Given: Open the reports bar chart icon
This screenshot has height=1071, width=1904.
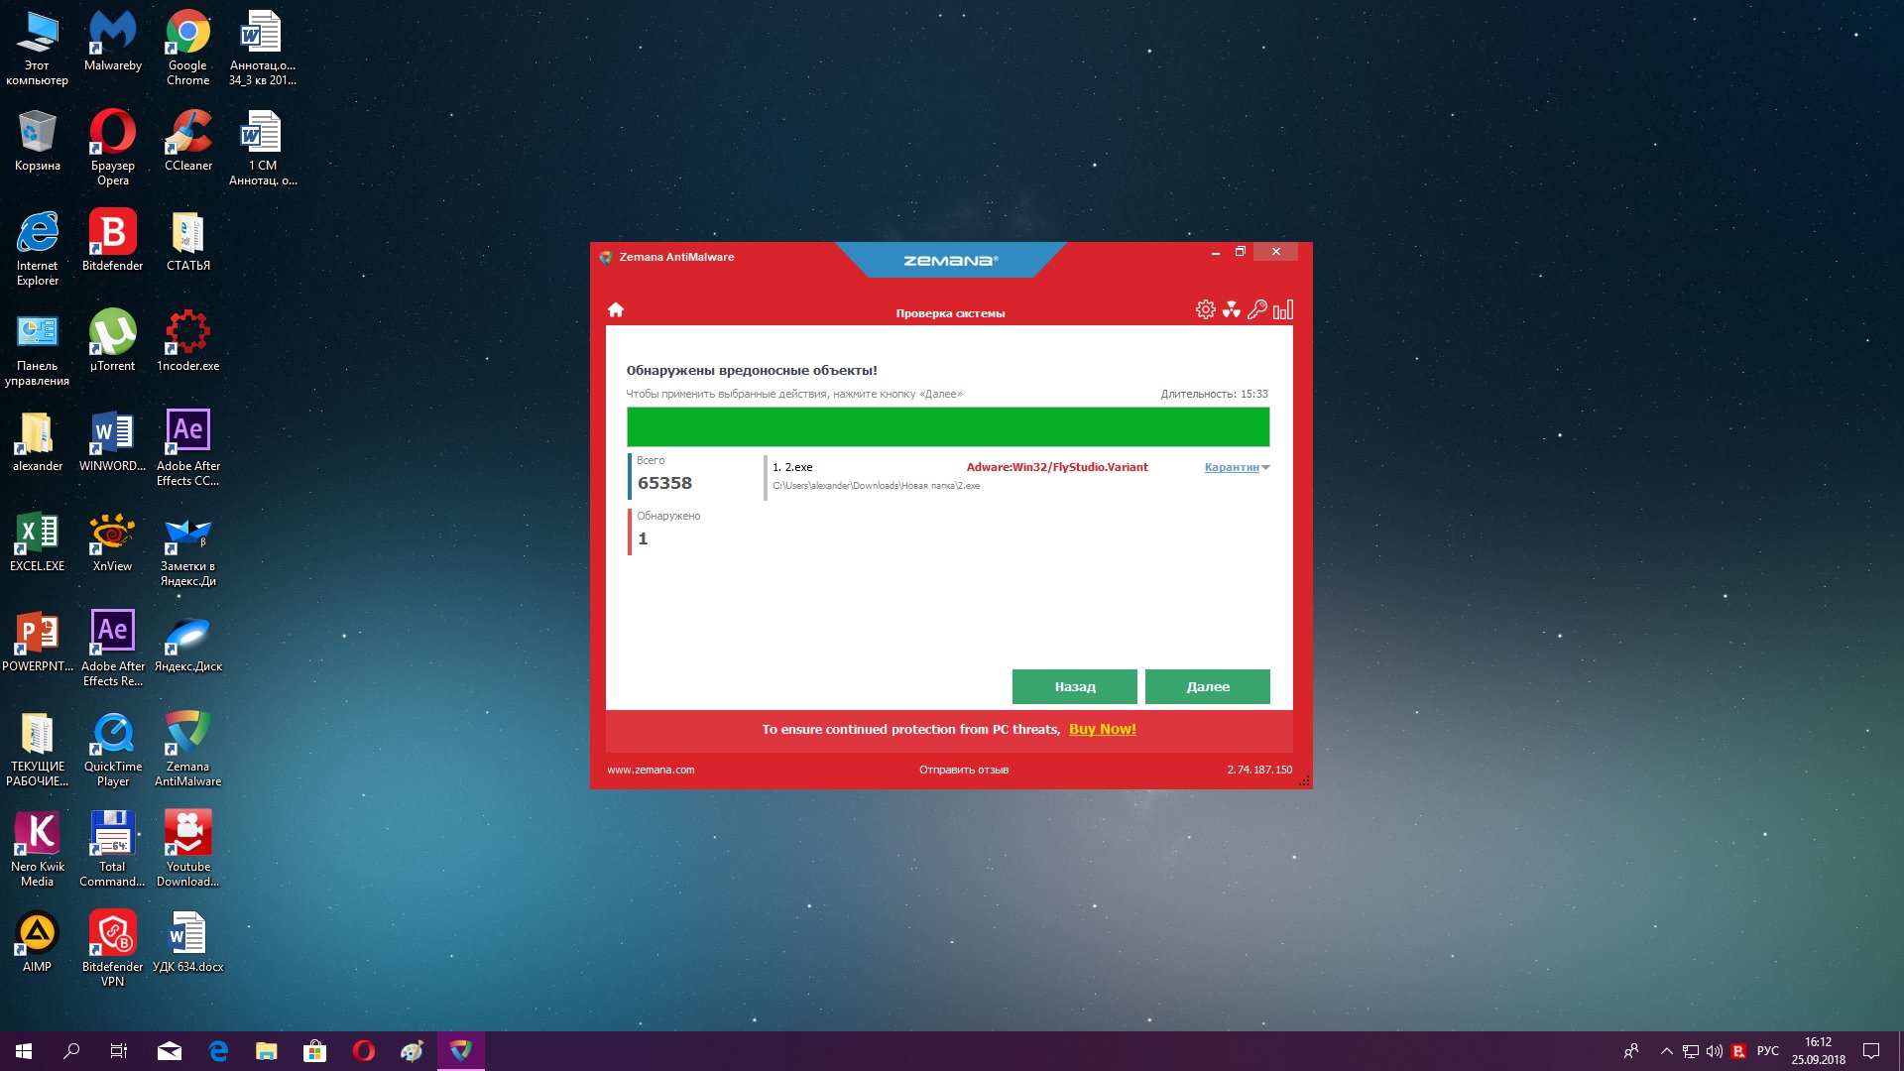Looking at the screenshot, I should click(x=1282, y=309).
